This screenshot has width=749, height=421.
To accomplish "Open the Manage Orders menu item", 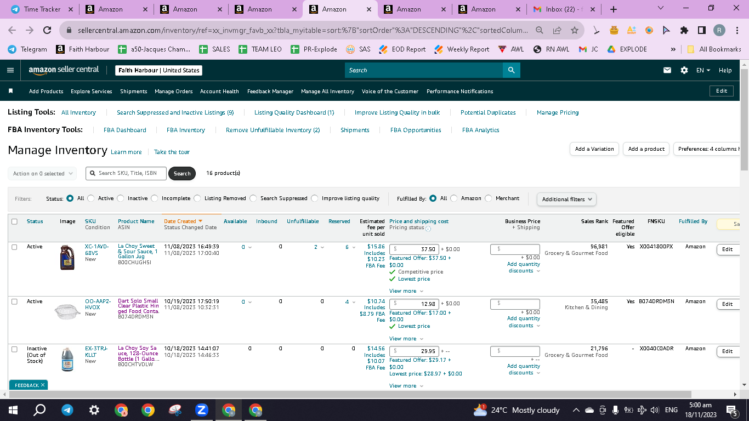I will tap(174, 92).
